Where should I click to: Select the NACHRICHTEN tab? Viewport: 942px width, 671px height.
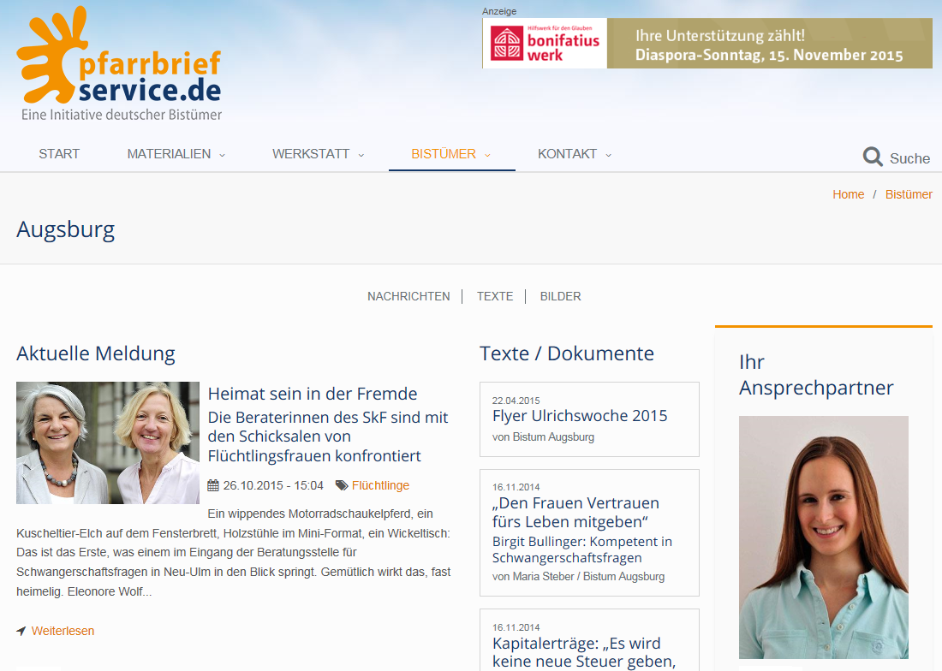(408, 296)
